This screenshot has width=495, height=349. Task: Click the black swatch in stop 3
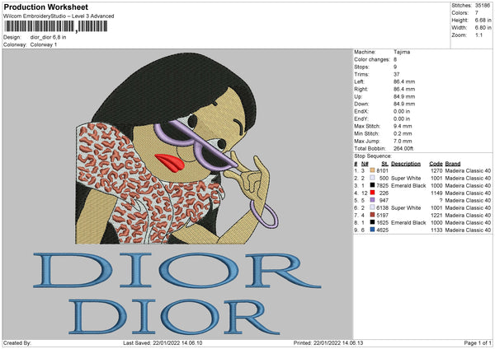pos(372,185)
